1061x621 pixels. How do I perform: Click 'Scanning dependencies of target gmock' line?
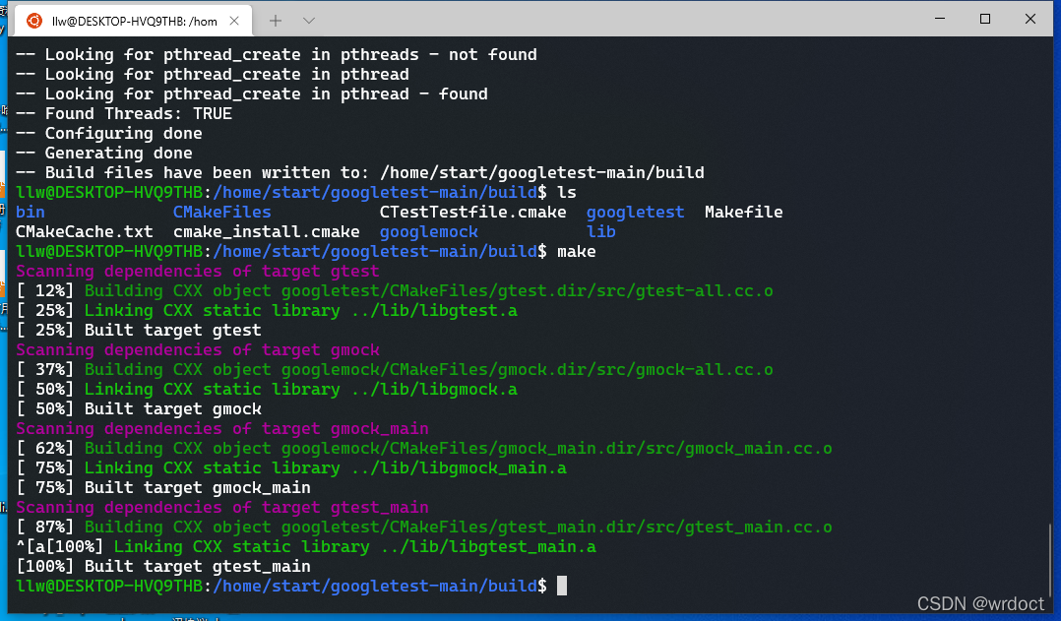[198, 349]
